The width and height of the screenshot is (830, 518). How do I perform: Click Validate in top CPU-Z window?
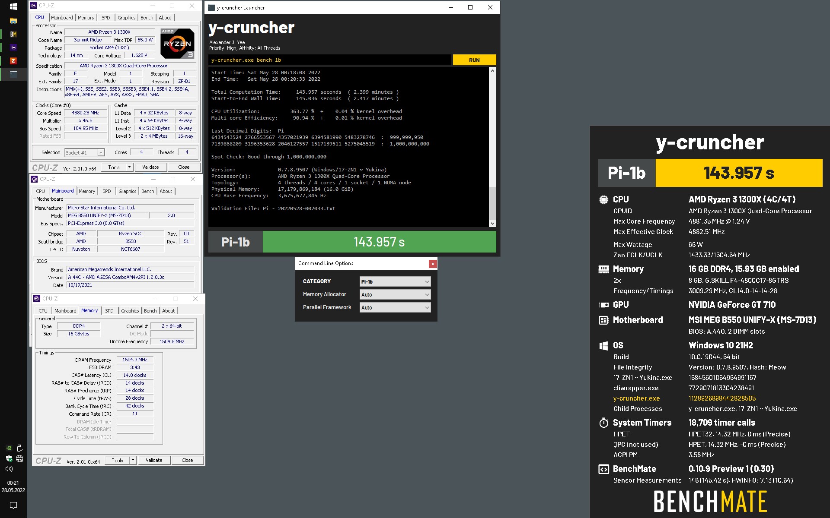pyautogui.click(x=150, y=167)
